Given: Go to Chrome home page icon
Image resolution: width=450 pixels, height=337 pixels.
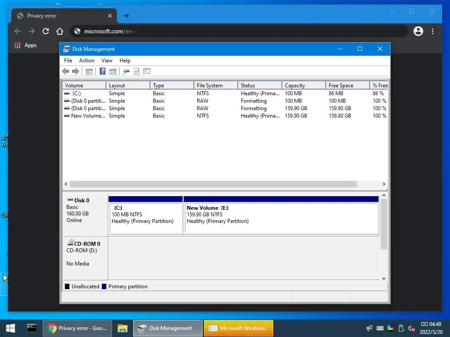Looking at the screenshot, I should point(60,31).
